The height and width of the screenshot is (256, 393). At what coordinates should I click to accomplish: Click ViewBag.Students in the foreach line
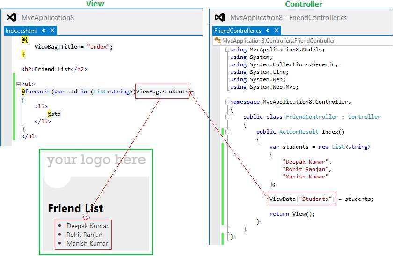(x=162, y=92)
